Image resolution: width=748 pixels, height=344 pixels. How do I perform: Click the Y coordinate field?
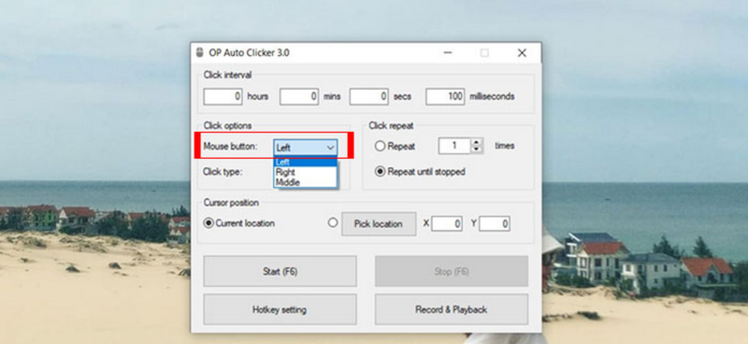coord(495,223)
